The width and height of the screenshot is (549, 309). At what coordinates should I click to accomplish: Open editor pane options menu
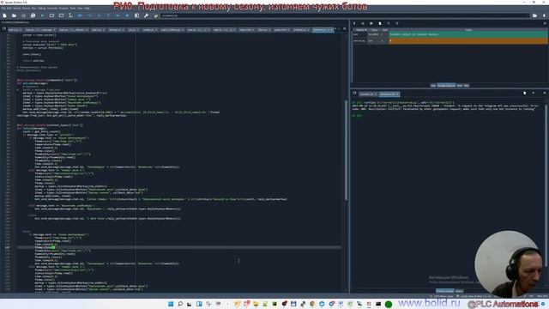345,29
